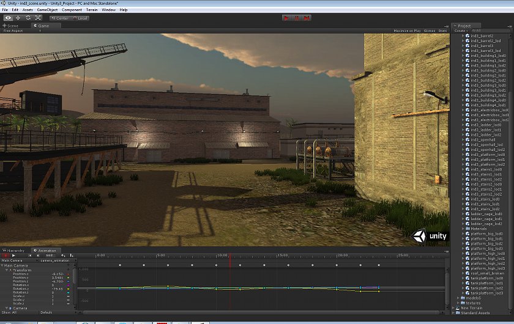Click the Add Keyframe icon
The height and width of the screenshot is (324, 514).
[63, 255]
